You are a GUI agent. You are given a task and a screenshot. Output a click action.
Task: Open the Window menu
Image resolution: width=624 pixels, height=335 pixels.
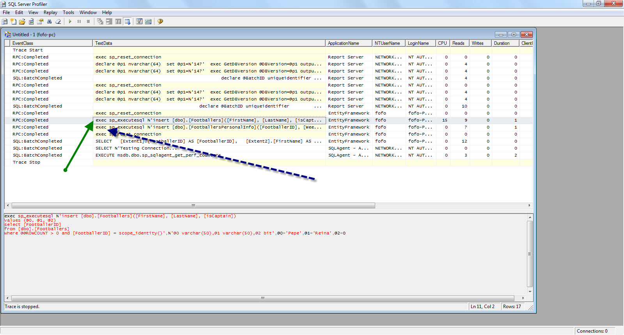(88, 12)
